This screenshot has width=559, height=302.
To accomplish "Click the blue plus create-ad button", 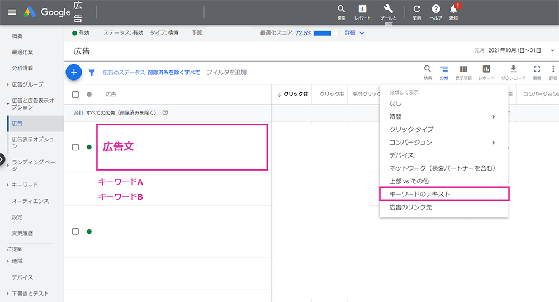I will (x=74, y=72).
